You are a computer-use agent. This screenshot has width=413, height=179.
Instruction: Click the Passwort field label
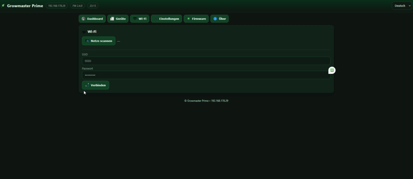coord(88,69)
